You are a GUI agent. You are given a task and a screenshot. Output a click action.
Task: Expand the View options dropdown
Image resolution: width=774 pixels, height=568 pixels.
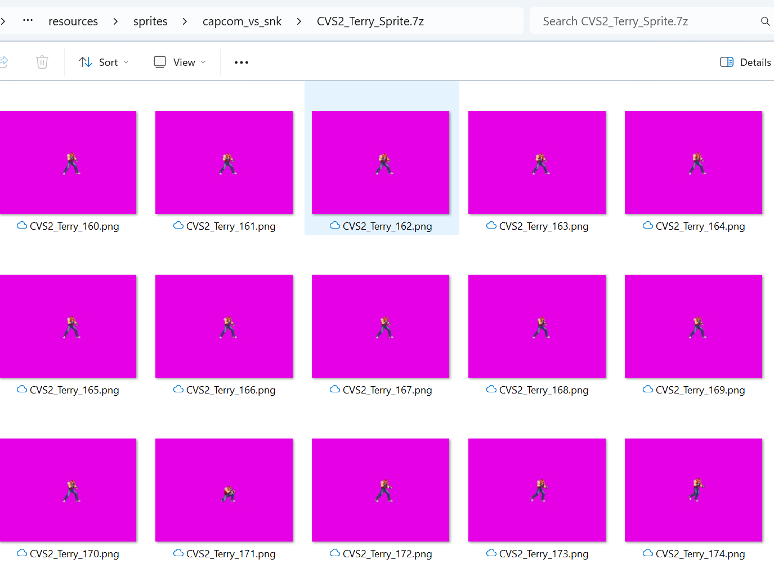[180, 62]
